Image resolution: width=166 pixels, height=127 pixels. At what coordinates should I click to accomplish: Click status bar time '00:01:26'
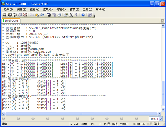139,124
